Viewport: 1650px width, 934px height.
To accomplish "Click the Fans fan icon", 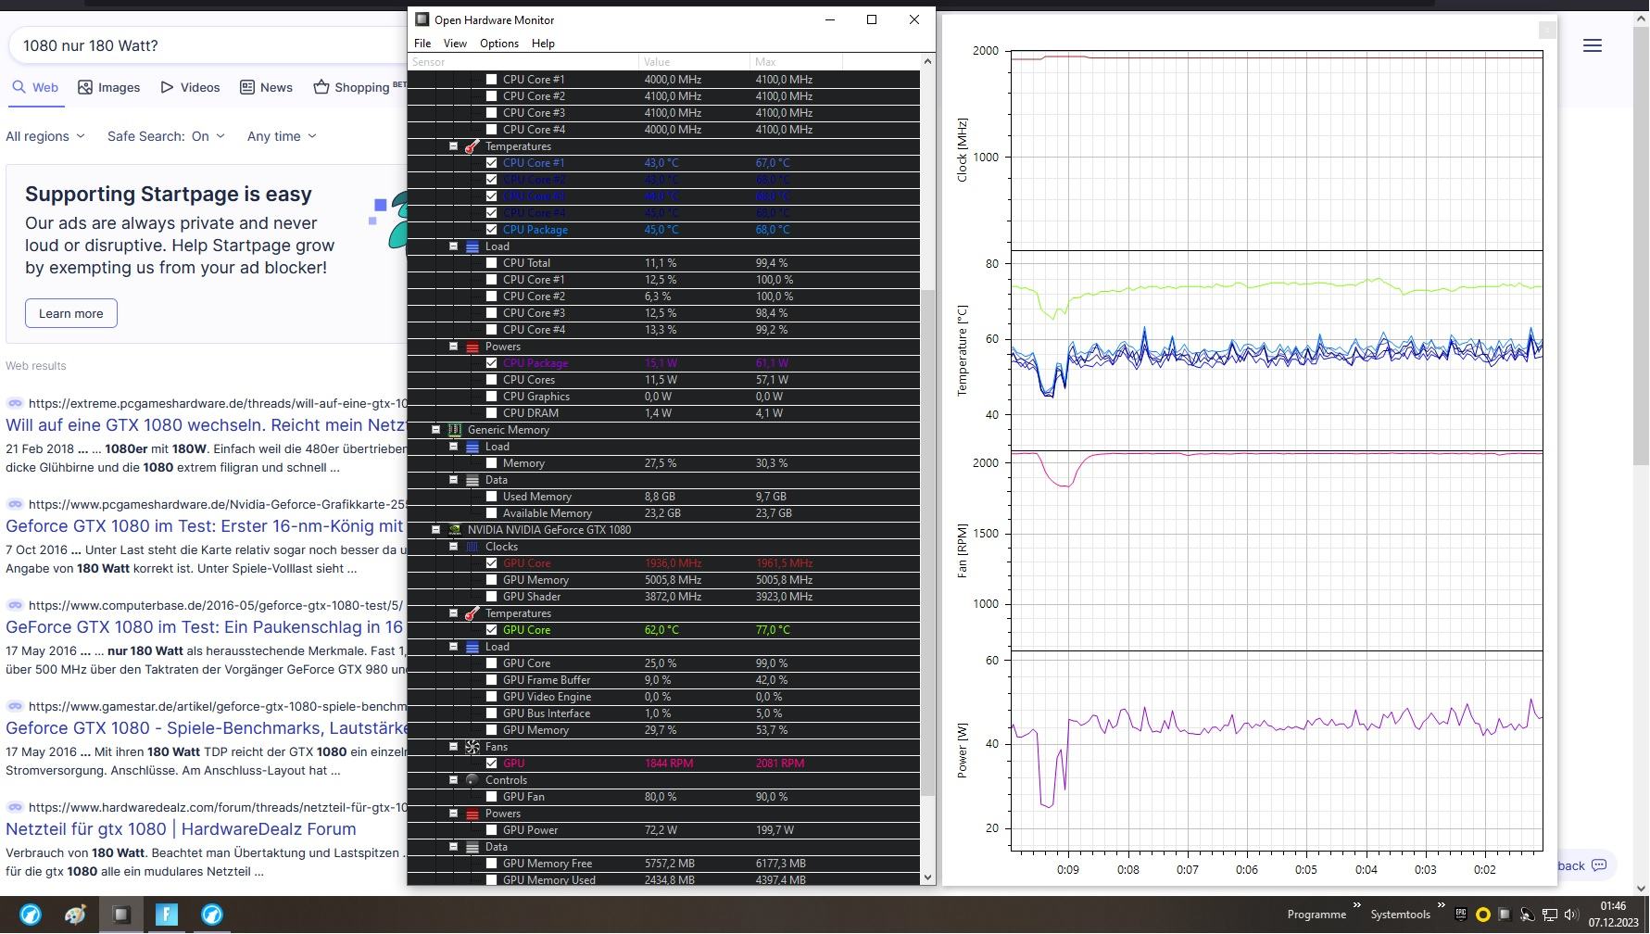I will 472,747.
